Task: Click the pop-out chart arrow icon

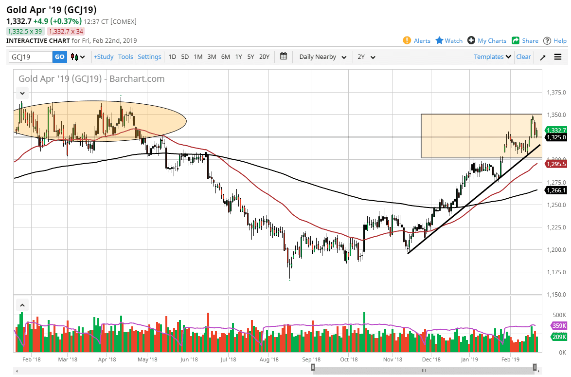Action: [543, 57]
